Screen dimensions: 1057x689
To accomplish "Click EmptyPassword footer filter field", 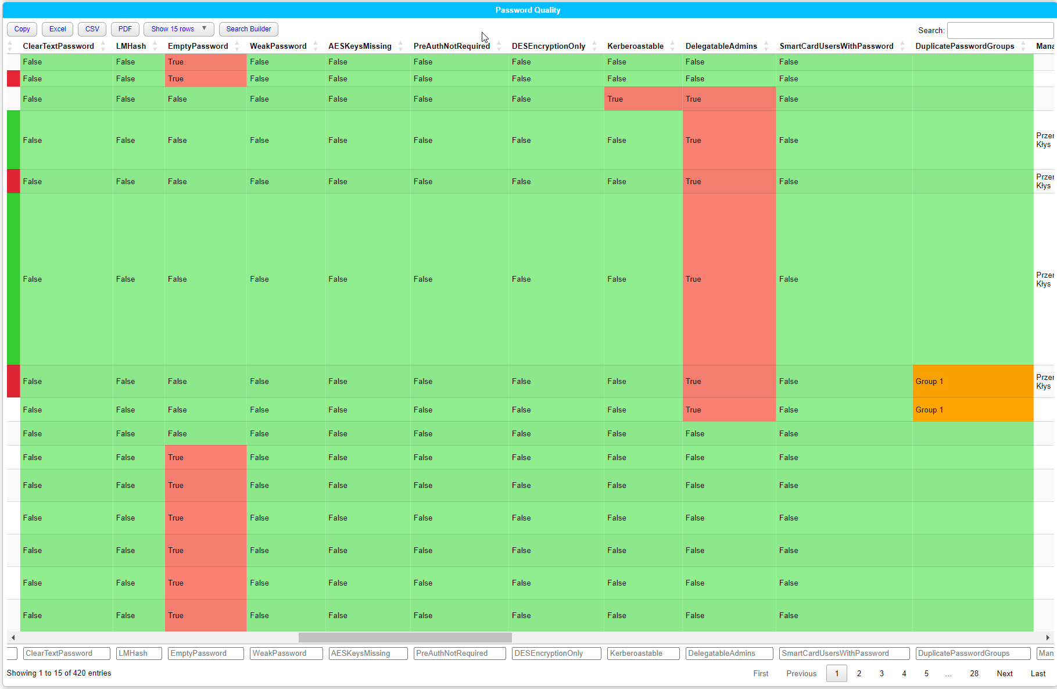I will [x=206, y=654].
